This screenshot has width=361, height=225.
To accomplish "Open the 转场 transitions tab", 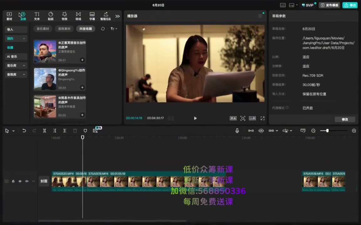I will tap(78, 16).
